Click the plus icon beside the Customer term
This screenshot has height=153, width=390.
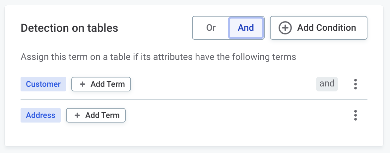click(83, 84)
